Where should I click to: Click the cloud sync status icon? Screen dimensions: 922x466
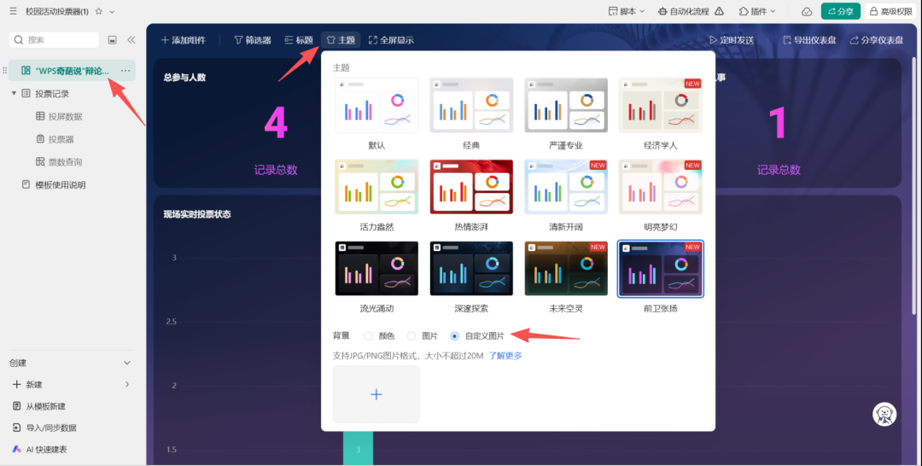807,11
